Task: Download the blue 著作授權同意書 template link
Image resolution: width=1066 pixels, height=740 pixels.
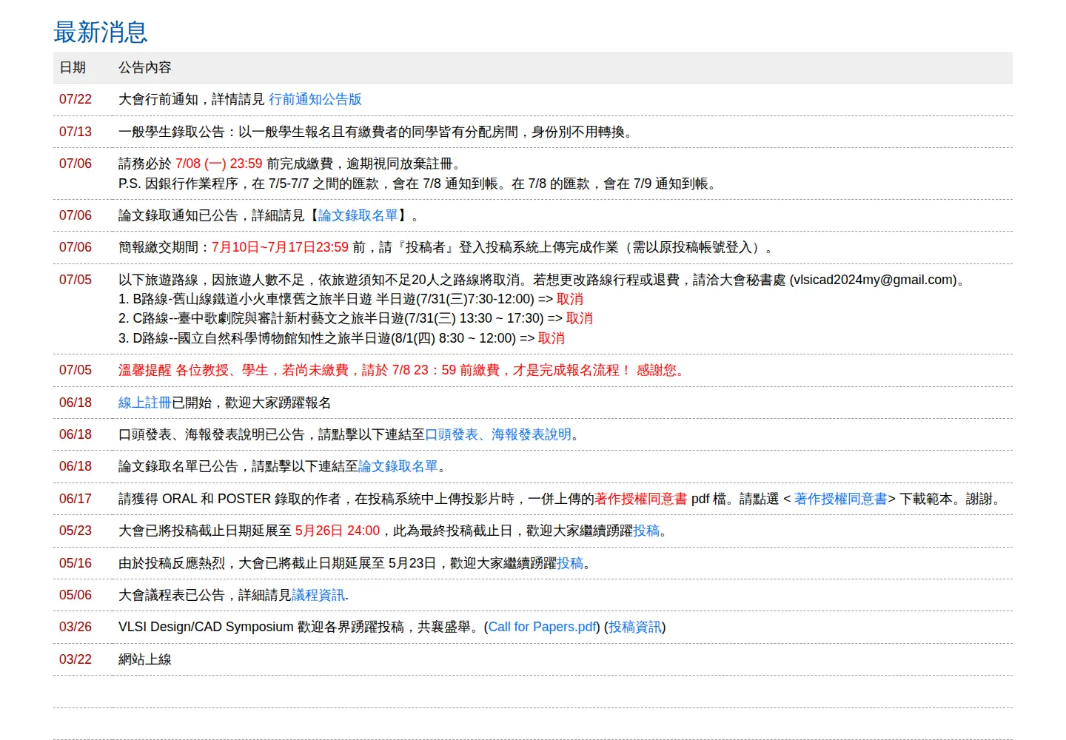Action: click(841, 499)
